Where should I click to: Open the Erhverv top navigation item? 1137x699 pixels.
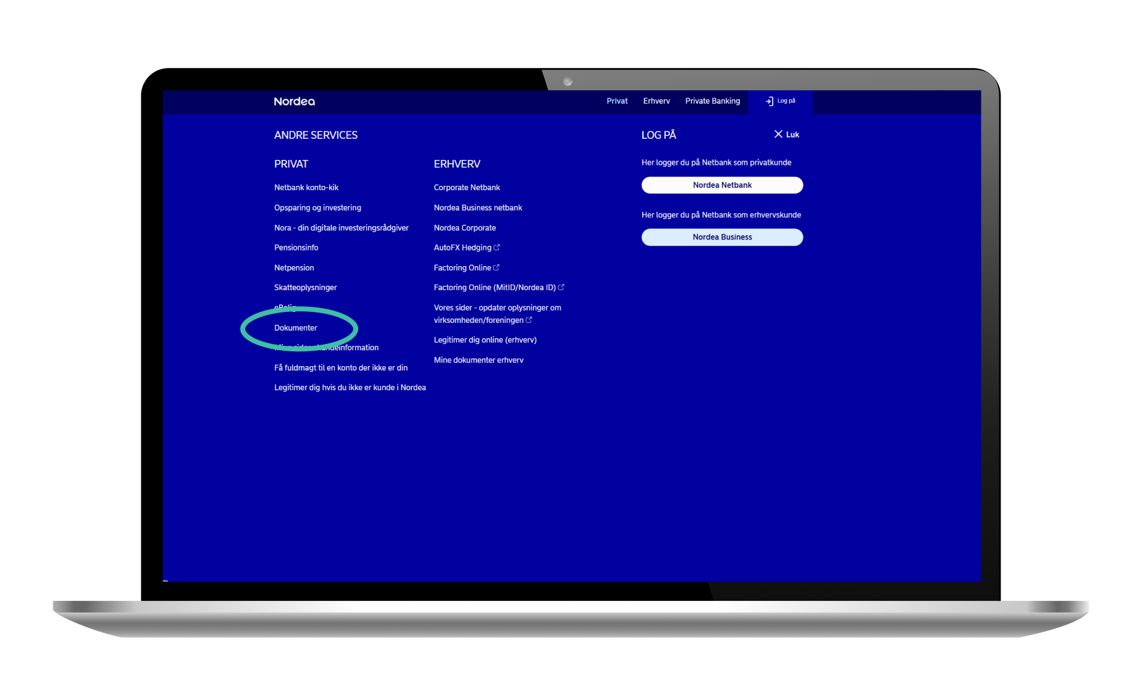[x=657, y=101]
